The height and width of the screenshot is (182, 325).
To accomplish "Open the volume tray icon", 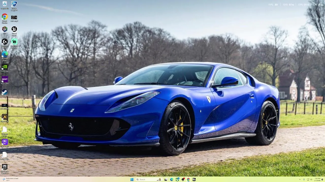I will pyautogui.click(x=311, y=179).
